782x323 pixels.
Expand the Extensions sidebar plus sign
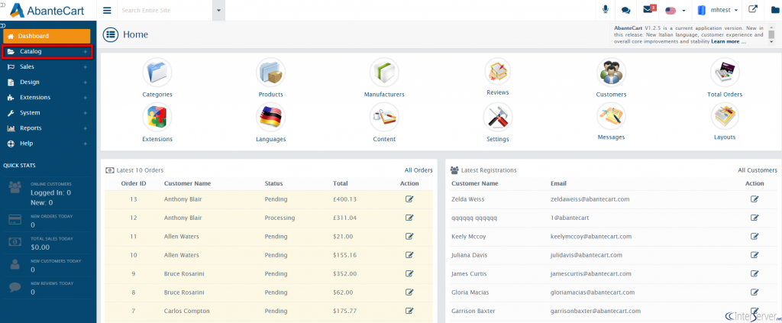(86, 98)
